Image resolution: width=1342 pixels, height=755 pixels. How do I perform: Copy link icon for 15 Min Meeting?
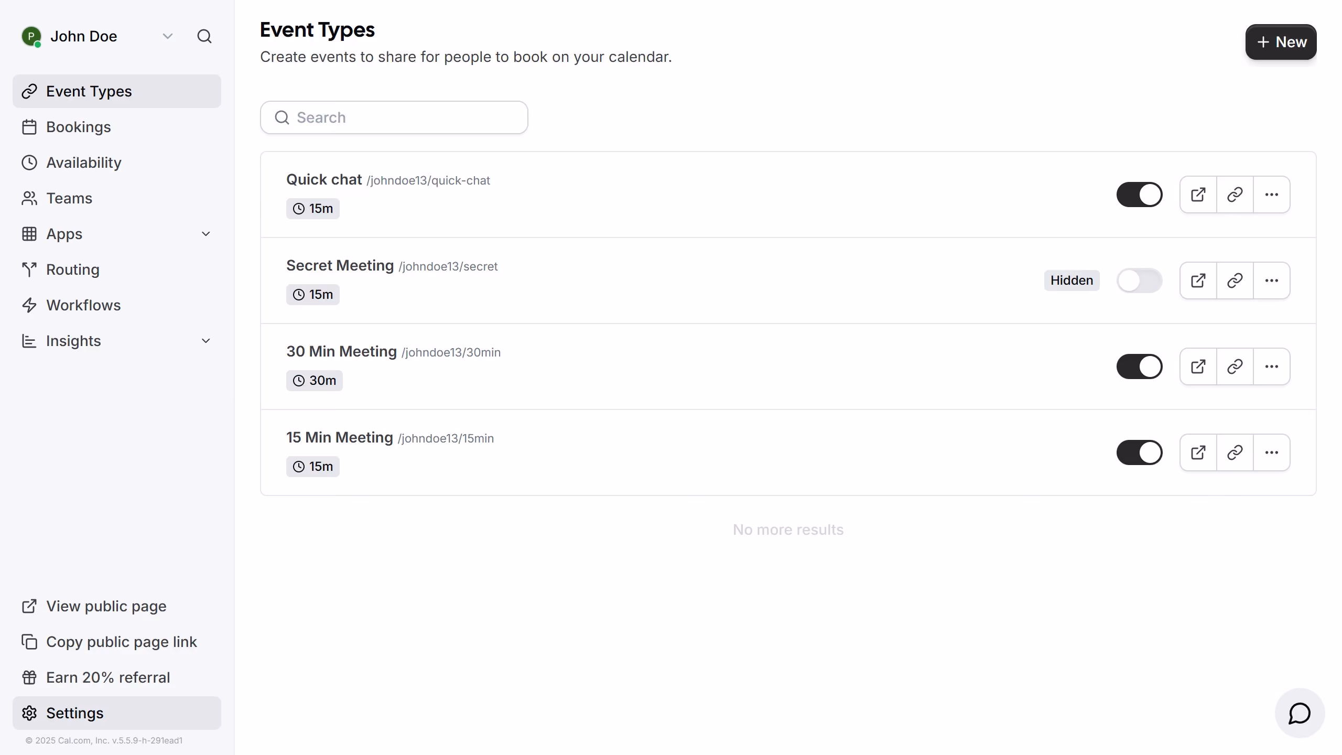[x=1235, y=452]
